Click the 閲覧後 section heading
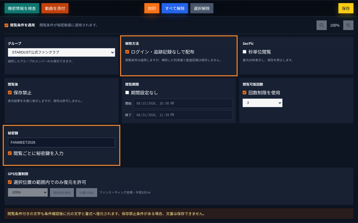 point(13,84)
